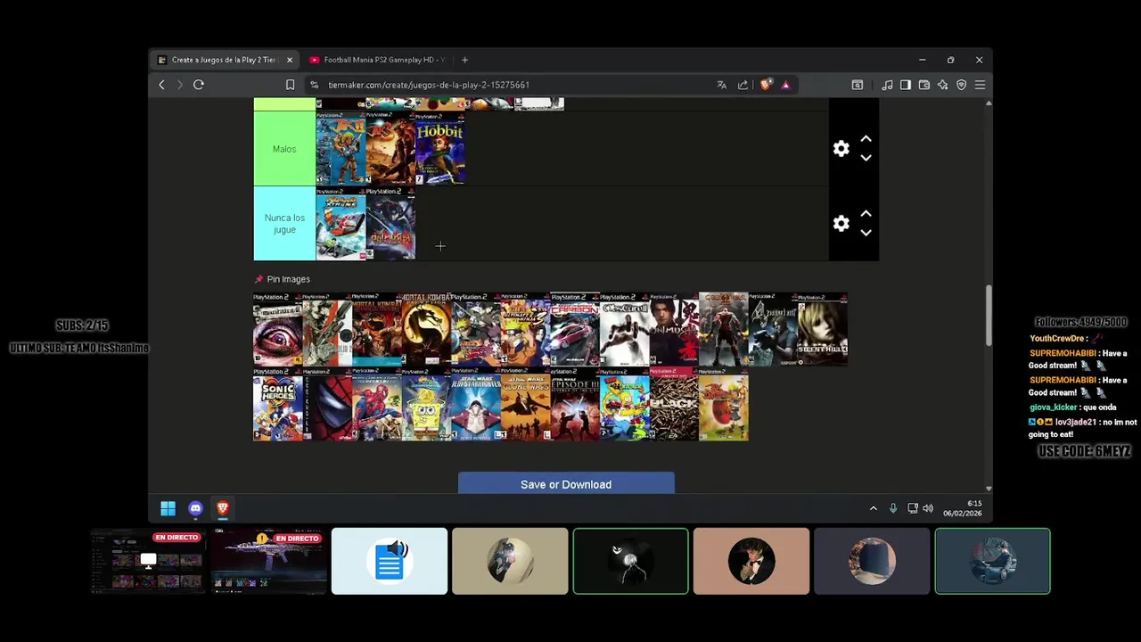Open the Windows Start menu
The width and height of the screenshot is (1141, 642).
click(x=168, y=508)
